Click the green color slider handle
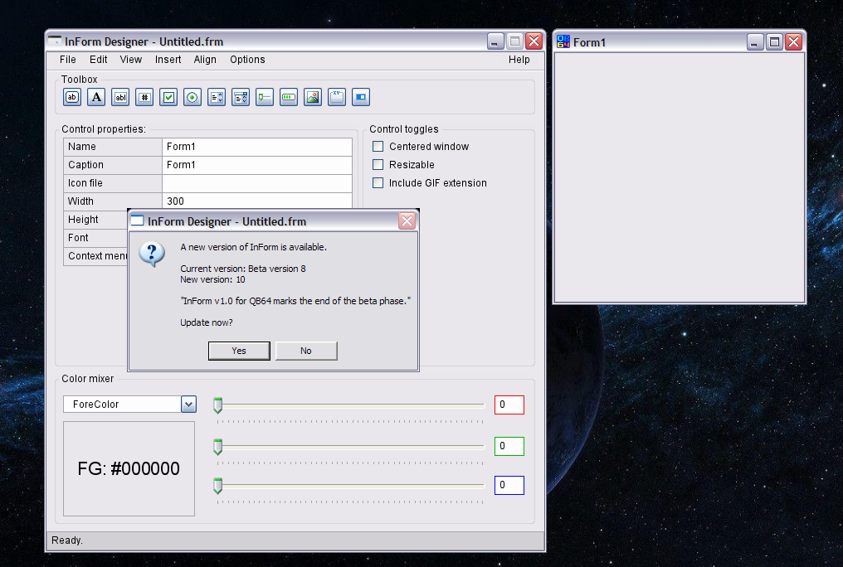Image resolution: width=843 pixels, height=567 pixels. (x=217, y=447)
